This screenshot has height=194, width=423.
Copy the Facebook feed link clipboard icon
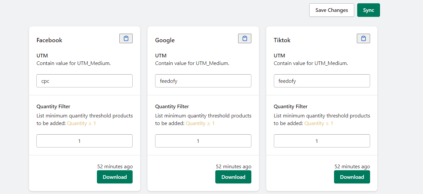(126, 39)
